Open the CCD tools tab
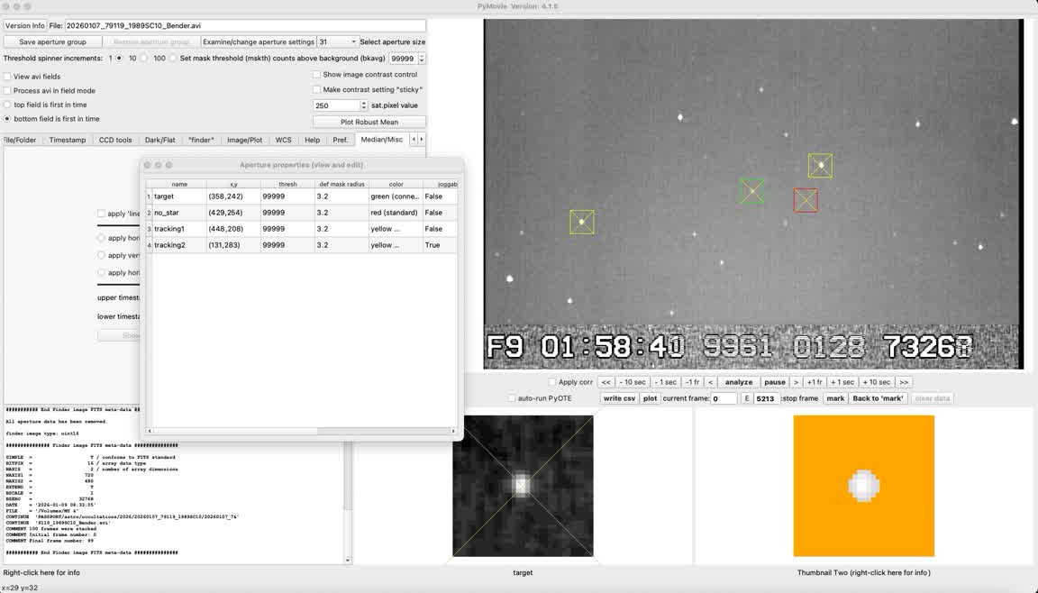Viewport: 1038px width, 593px height. pyautogui.click(x=115, y=140)
